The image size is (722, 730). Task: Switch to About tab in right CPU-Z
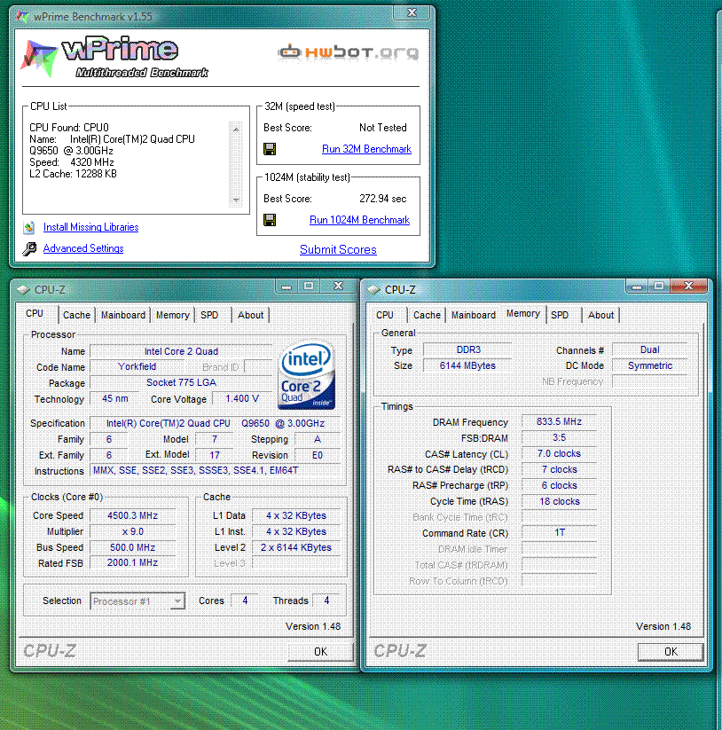coord(601,315)
